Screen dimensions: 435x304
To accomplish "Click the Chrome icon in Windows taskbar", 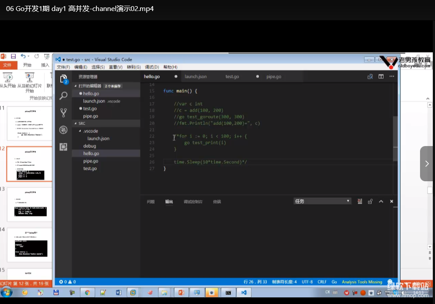I will point(87,293).
